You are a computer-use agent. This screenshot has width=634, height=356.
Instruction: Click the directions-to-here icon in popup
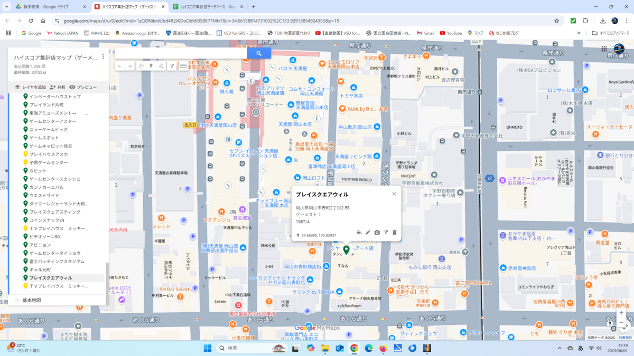pyautogui.click(x=386, y=233)
